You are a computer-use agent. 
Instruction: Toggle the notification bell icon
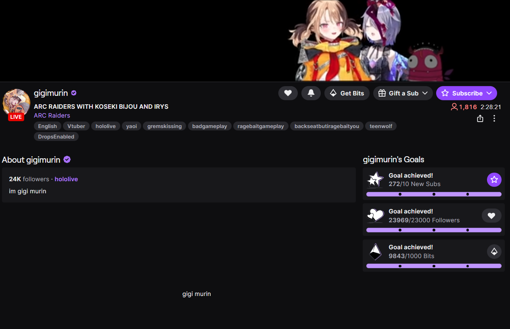[x=311, y=93]
